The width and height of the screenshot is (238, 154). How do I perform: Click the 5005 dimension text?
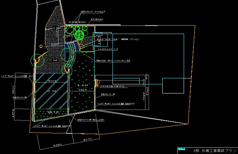(x=53, y=80)
